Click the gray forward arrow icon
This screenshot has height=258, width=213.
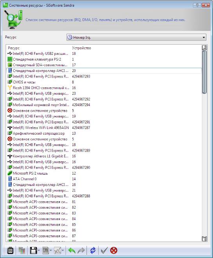[x=81, y=251]
